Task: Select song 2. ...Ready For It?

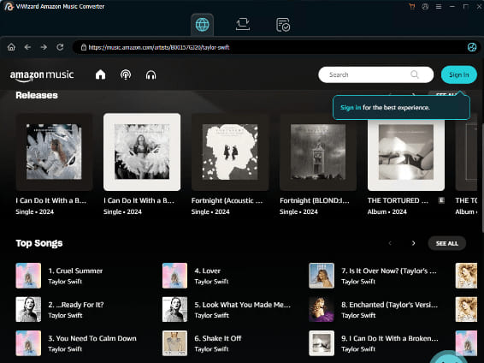Action: click(76, 305)
